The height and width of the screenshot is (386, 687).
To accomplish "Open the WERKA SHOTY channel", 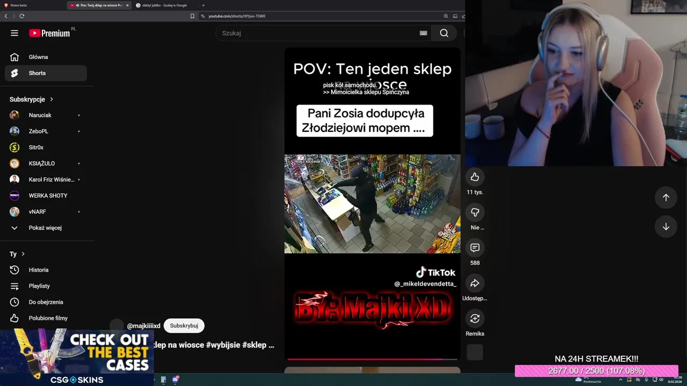I will pyautogui.click(x=46, y=196).
